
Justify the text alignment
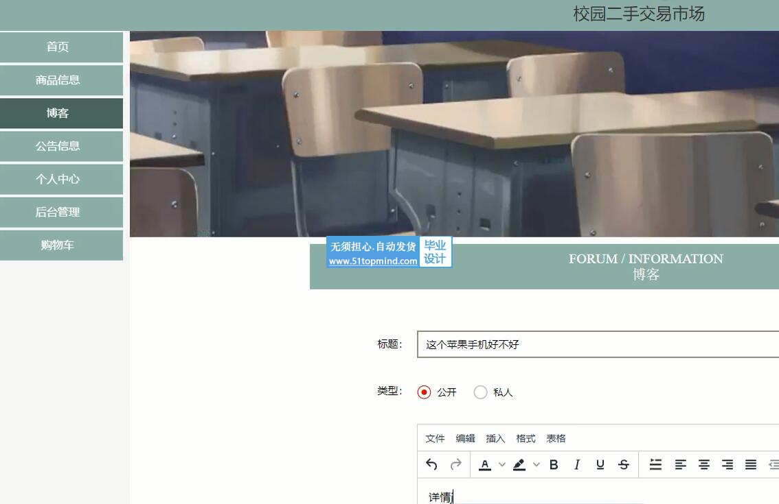click(x=751, y=464)
